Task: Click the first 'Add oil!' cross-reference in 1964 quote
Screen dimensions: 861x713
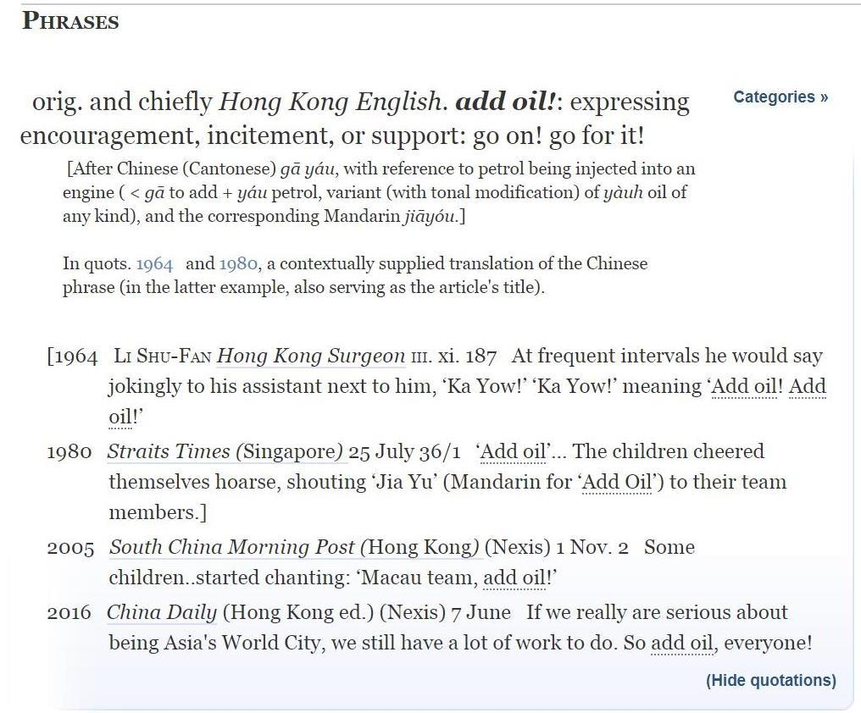Action: point(743,386)
